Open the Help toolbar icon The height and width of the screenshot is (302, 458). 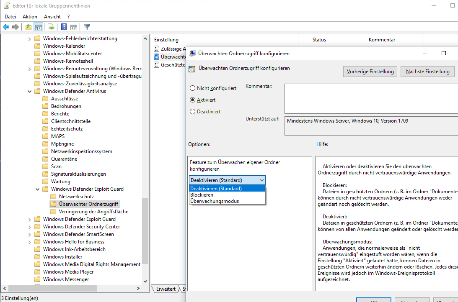click(64, 27)
